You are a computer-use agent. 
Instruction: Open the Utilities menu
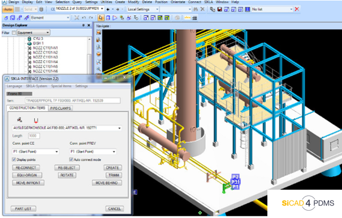pyautogui.click(x=106, y=2)
